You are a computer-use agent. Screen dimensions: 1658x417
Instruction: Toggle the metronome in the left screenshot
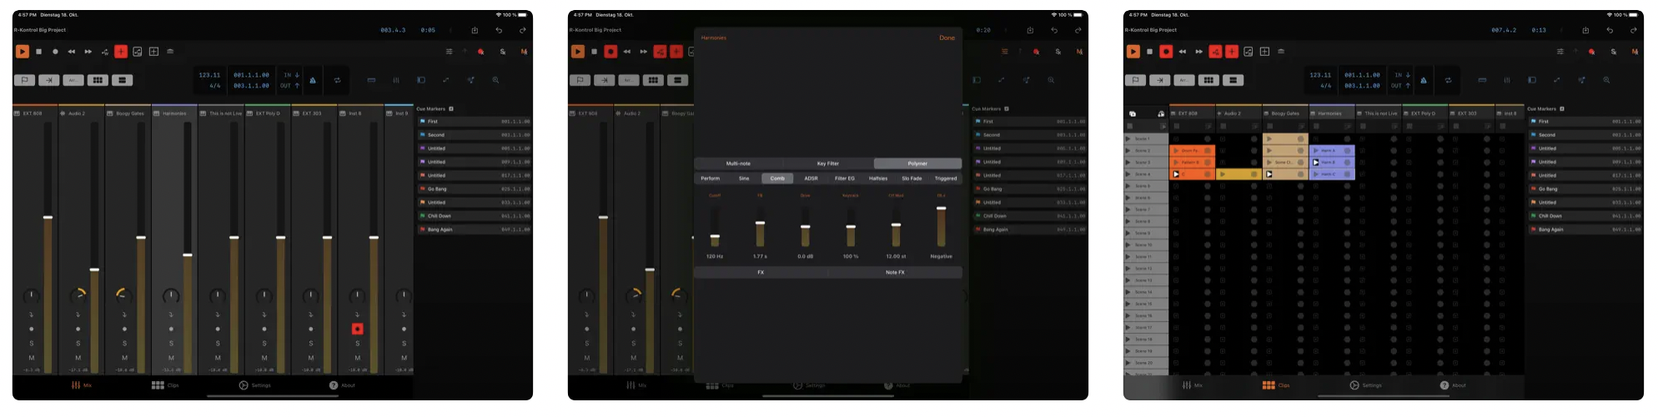313,80
